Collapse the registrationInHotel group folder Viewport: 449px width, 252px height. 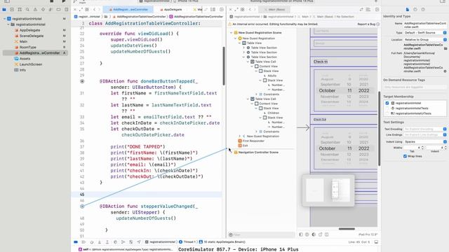[x=8, y=24]
